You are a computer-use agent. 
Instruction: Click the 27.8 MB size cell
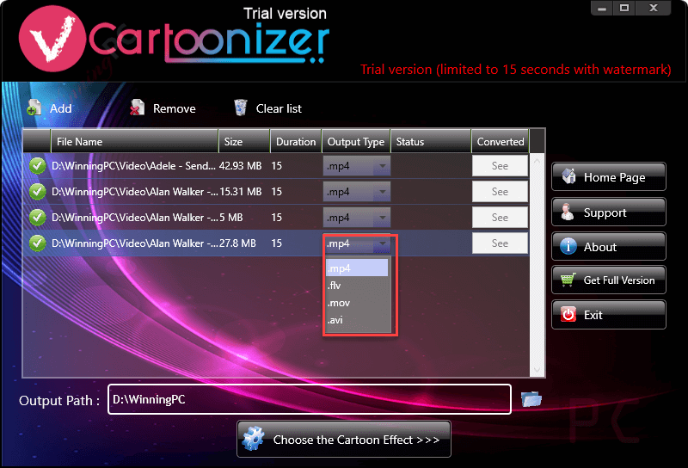pos(237,243)
